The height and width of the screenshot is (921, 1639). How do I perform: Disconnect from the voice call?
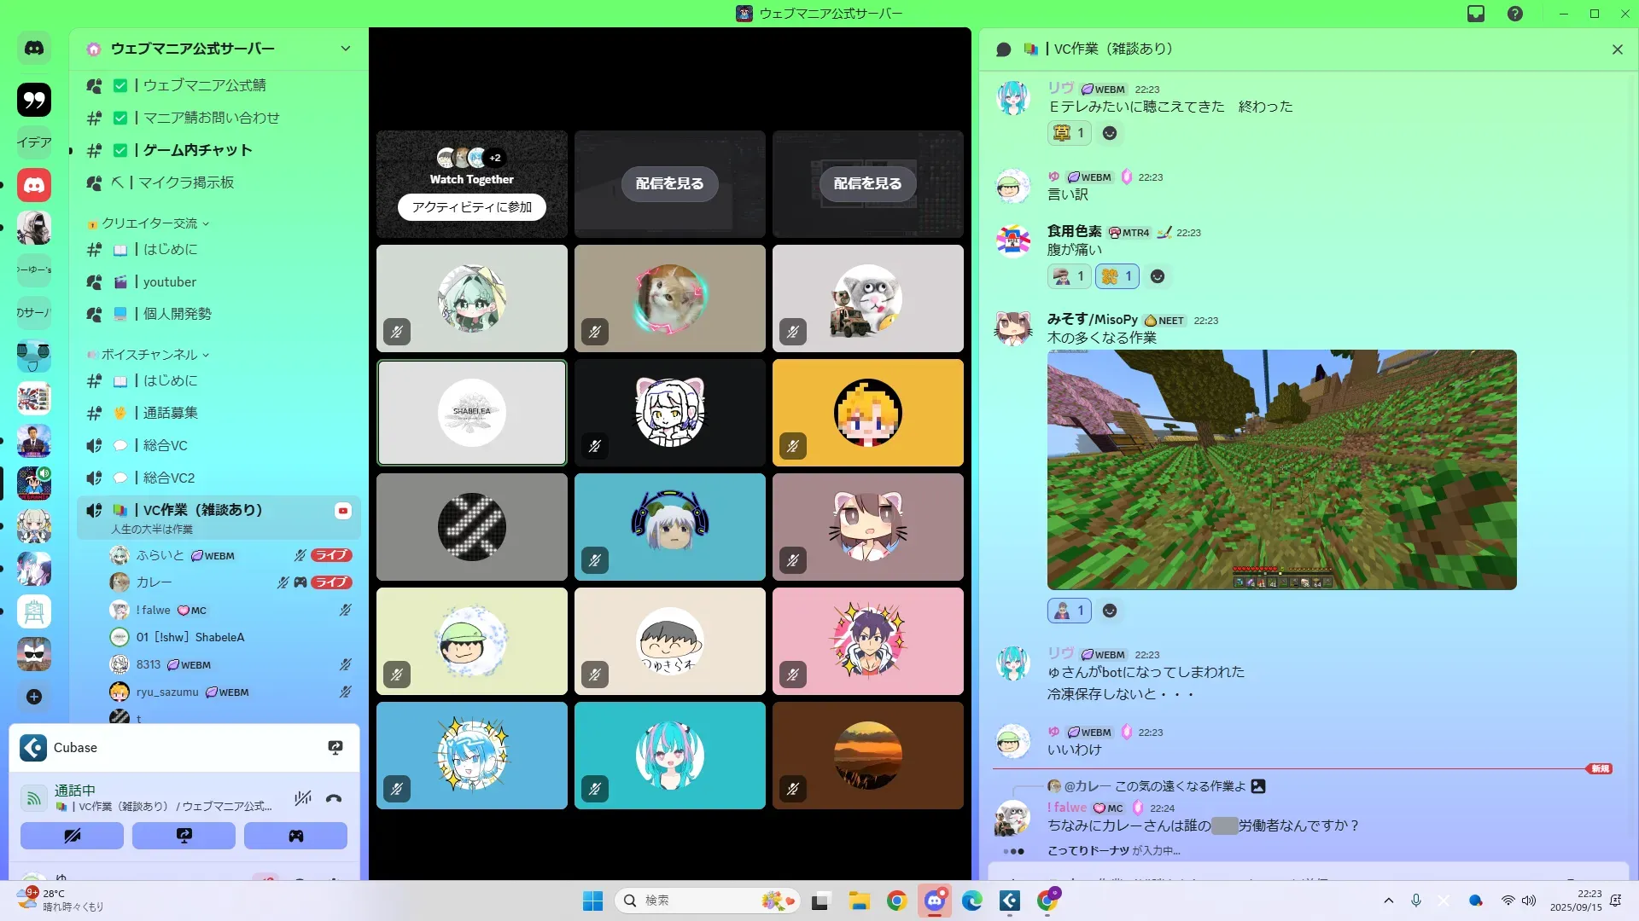pos(334,799)
